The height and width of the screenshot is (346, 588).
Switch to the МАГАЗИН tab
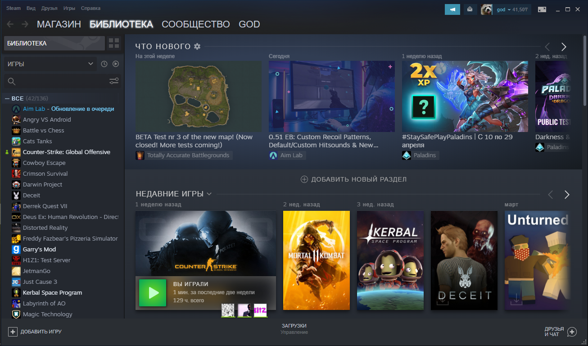pyautogui.click(x=59, y=24)
